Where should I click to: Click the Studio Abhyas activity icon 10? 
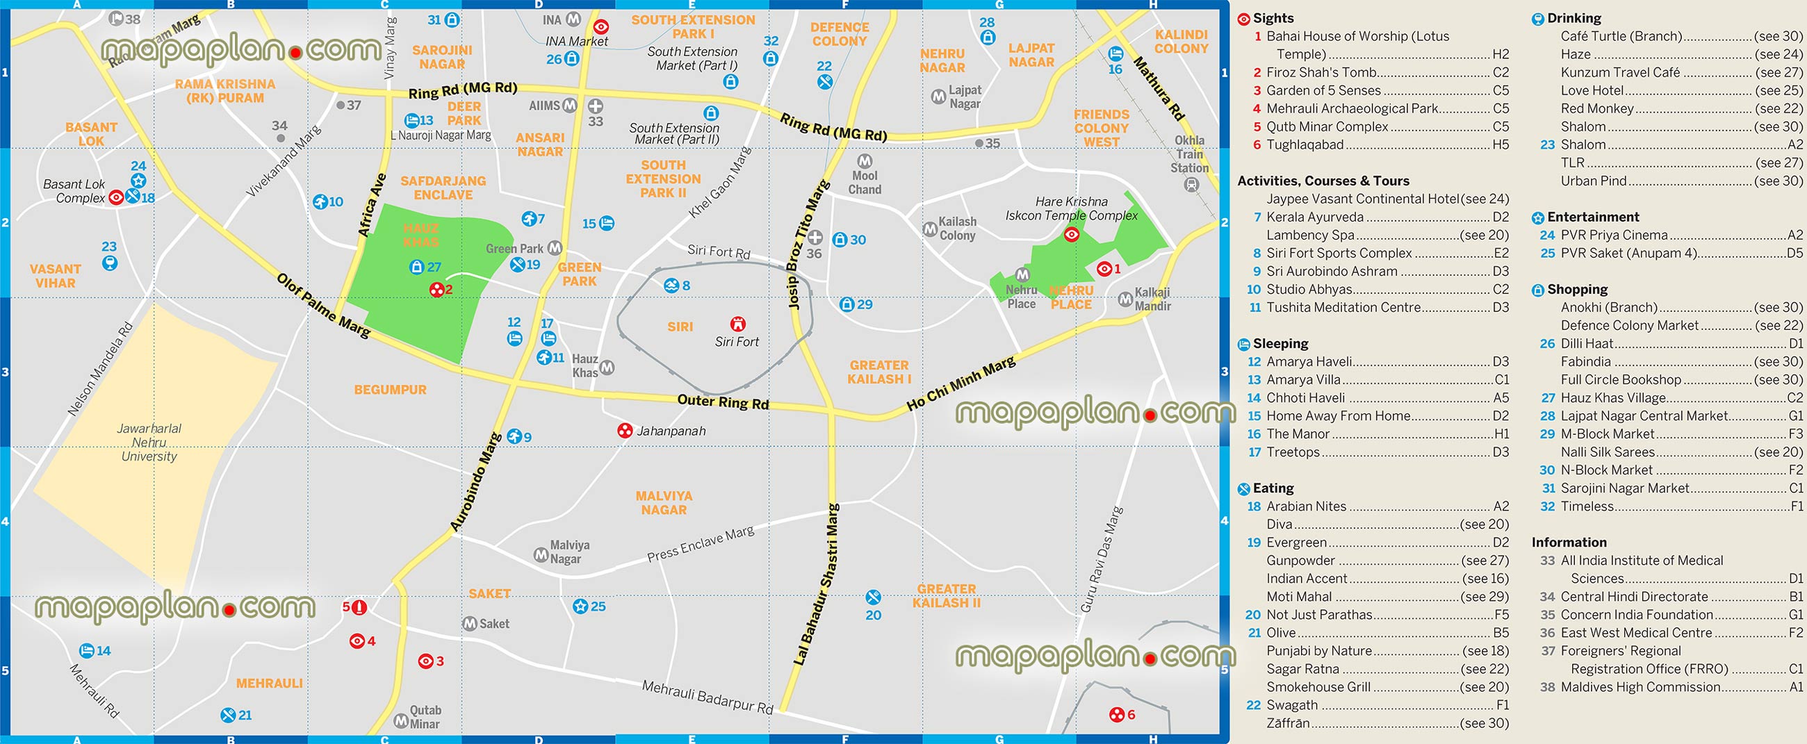(320, 201)
